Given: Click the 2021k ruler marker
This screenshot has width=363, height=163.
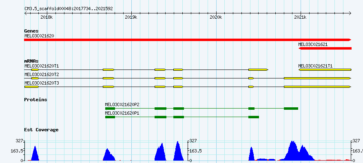Looking at the screenshot, I should pos(300,17).
